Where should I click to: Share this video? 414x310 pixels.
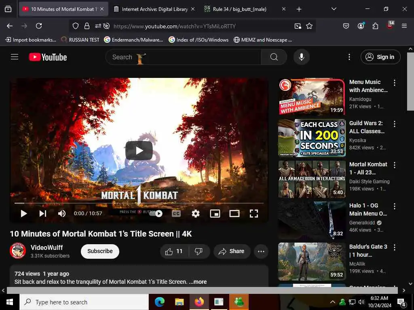(x=231, y=251)
